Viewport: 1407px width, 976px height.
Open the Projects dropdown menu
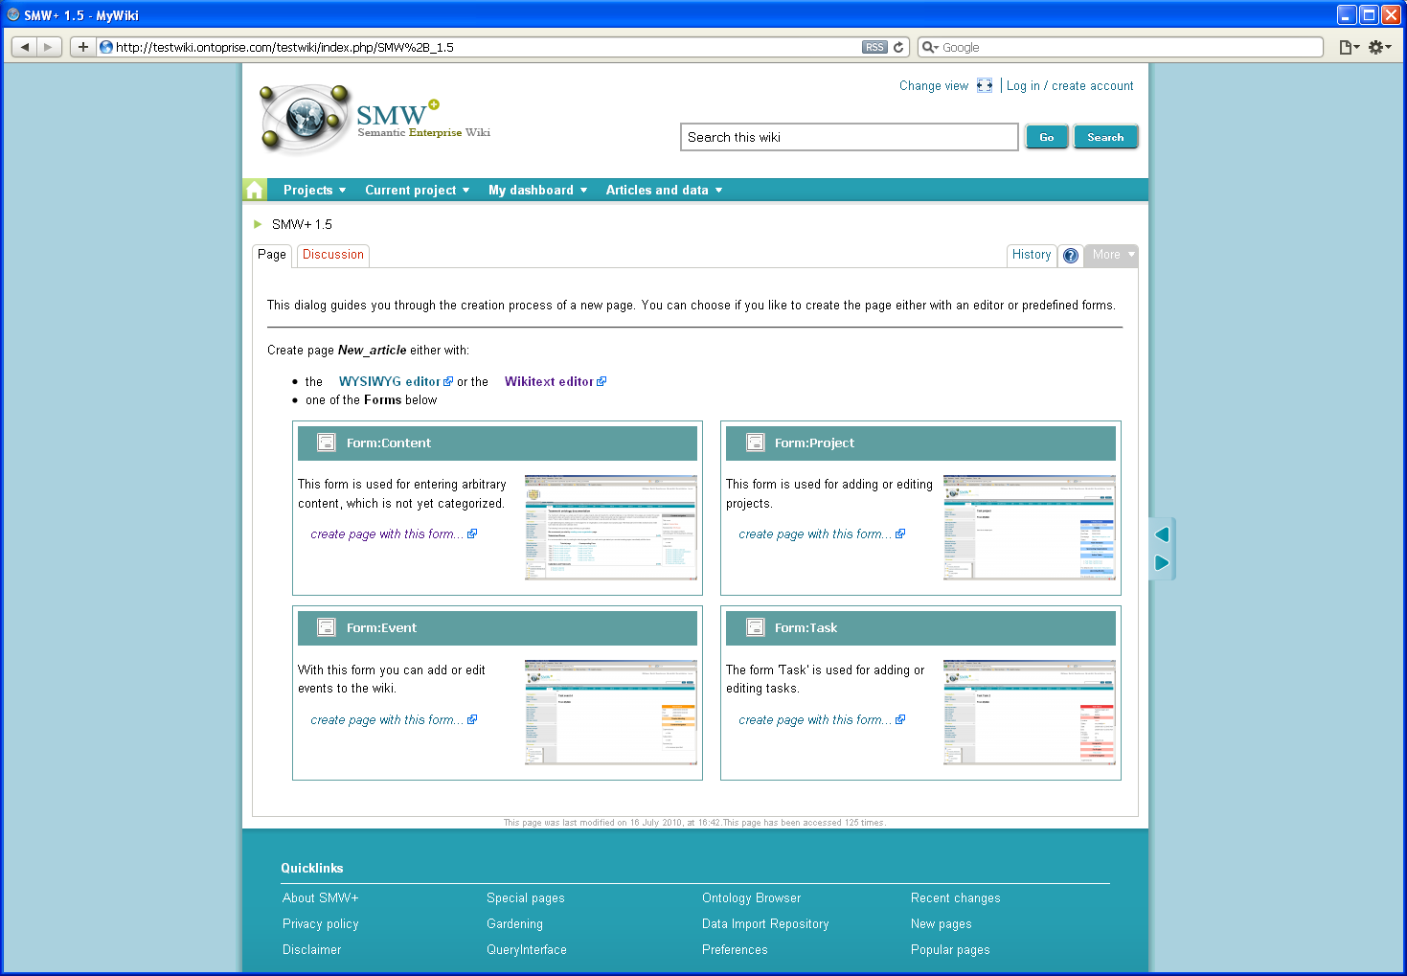(x=314, y=190)
